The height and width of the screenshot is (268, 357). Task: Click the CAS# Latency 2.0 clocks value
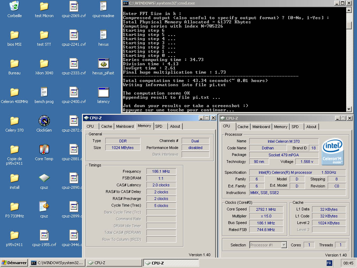click(161, 185)
